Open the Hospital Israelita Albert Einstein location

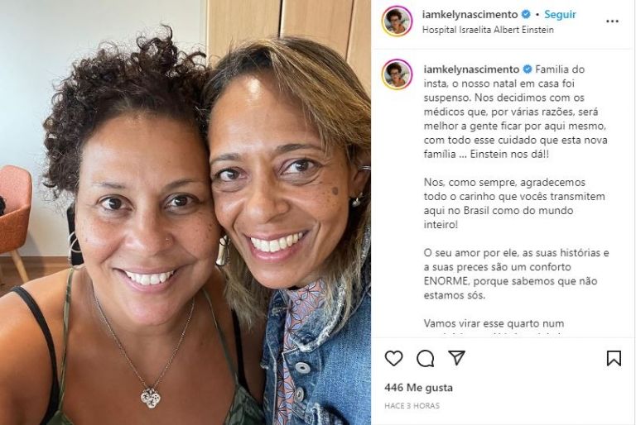tap(488, 30)
